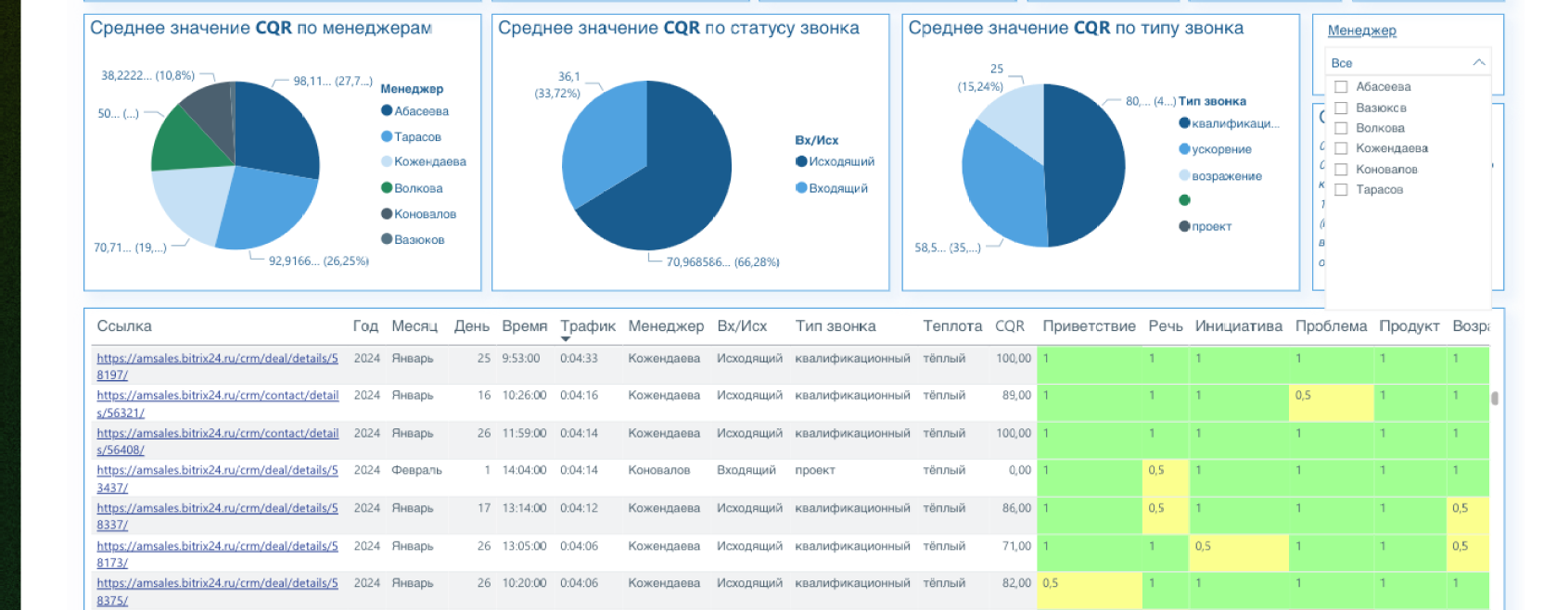The image size is (1544, 610).
Task: Open the Все manager selection box
Action: 1400,63
